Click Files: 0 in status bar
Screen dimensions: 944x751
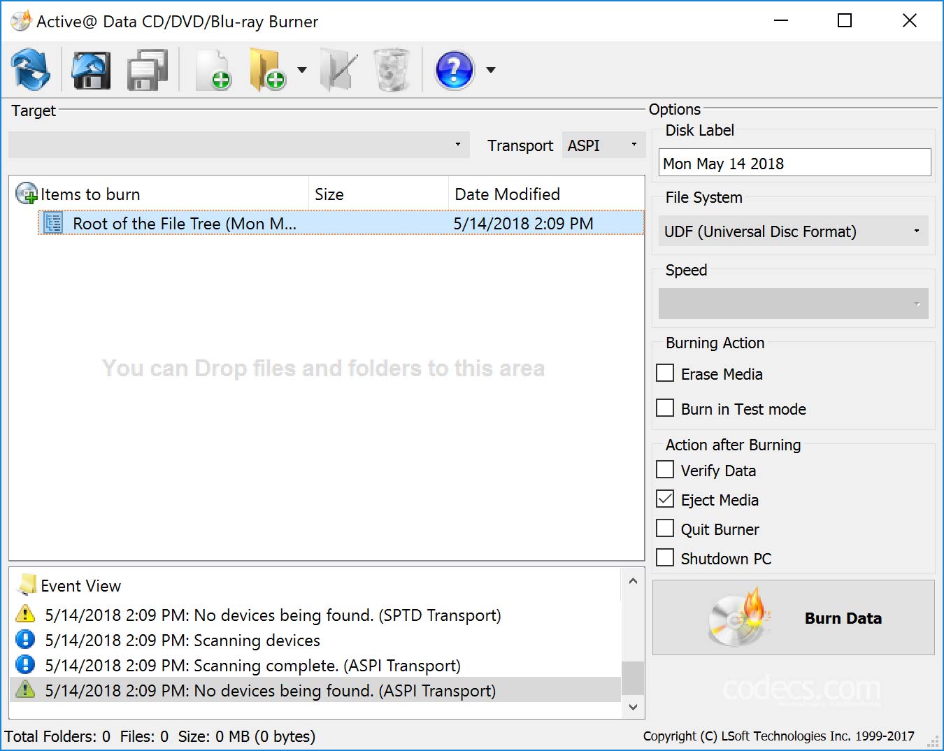point(144,736)
